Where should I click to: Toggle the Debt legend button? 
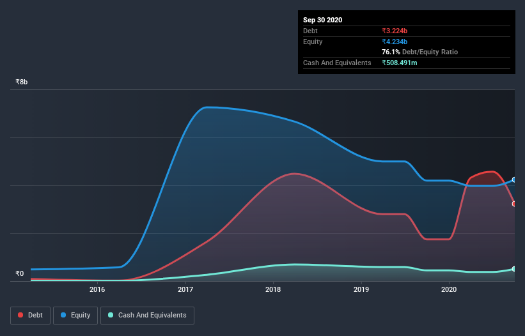pos(30,316)
